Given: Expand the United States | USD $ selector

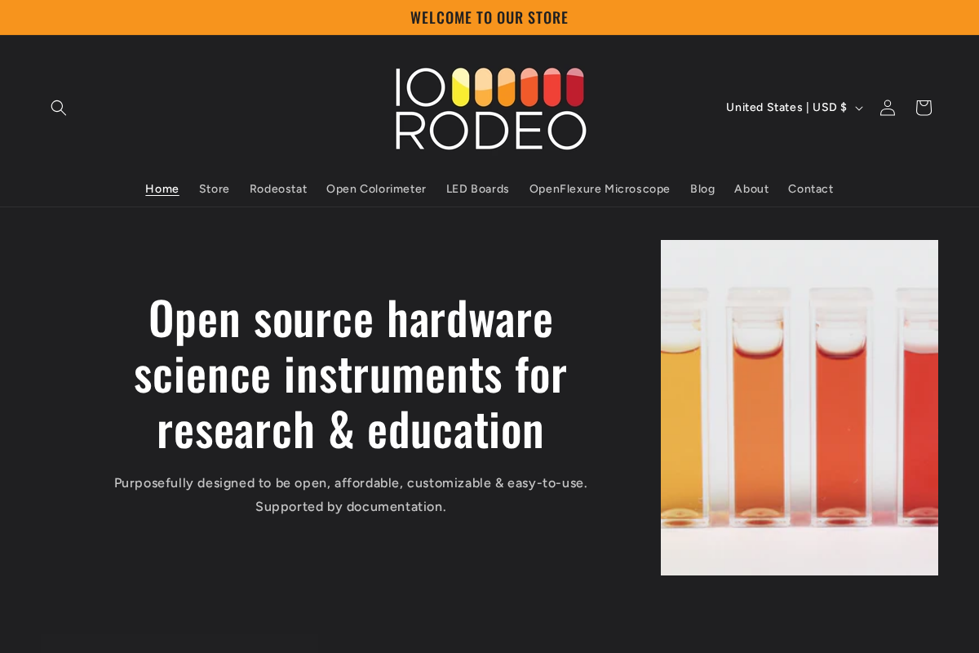Looking at the screenshot, I should [x=787, y=107].
